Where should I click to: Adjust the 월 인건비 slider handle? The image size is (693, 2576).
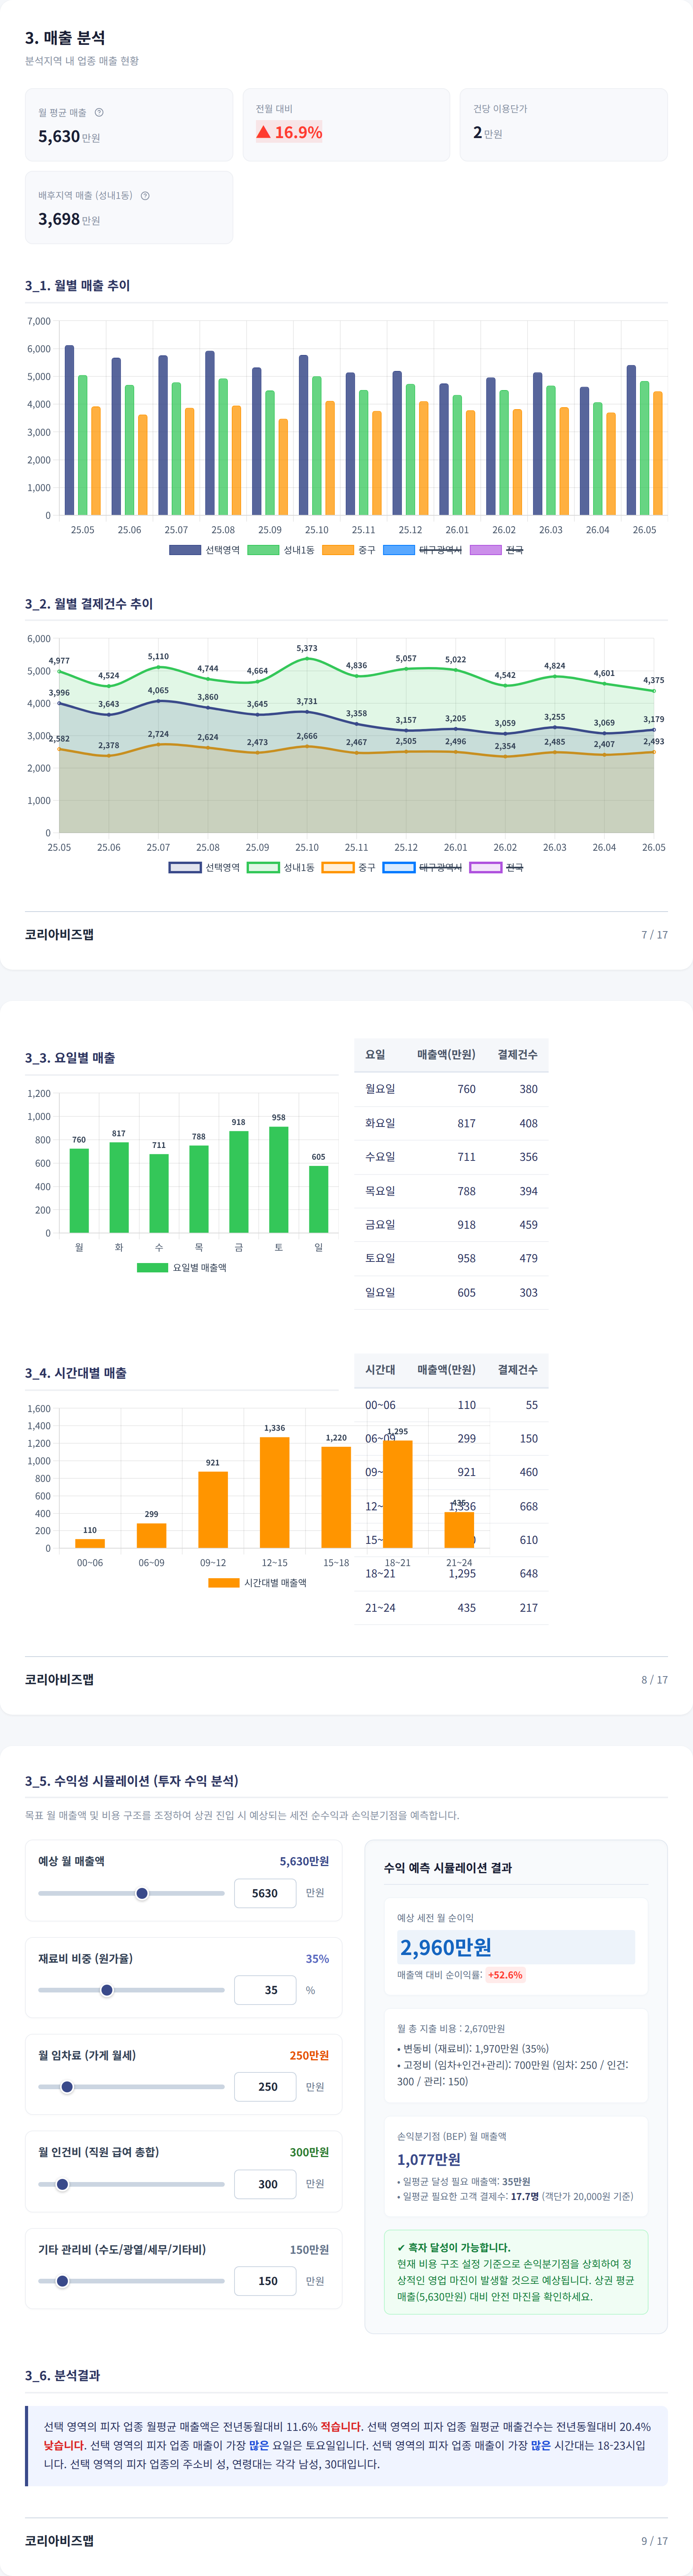pos(62,2184)
